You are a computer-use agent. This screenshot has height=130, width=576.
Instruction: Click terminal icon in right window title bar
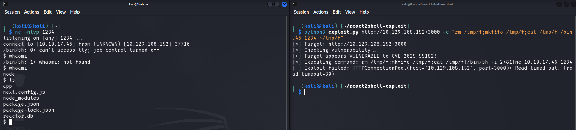click(295, 4)
